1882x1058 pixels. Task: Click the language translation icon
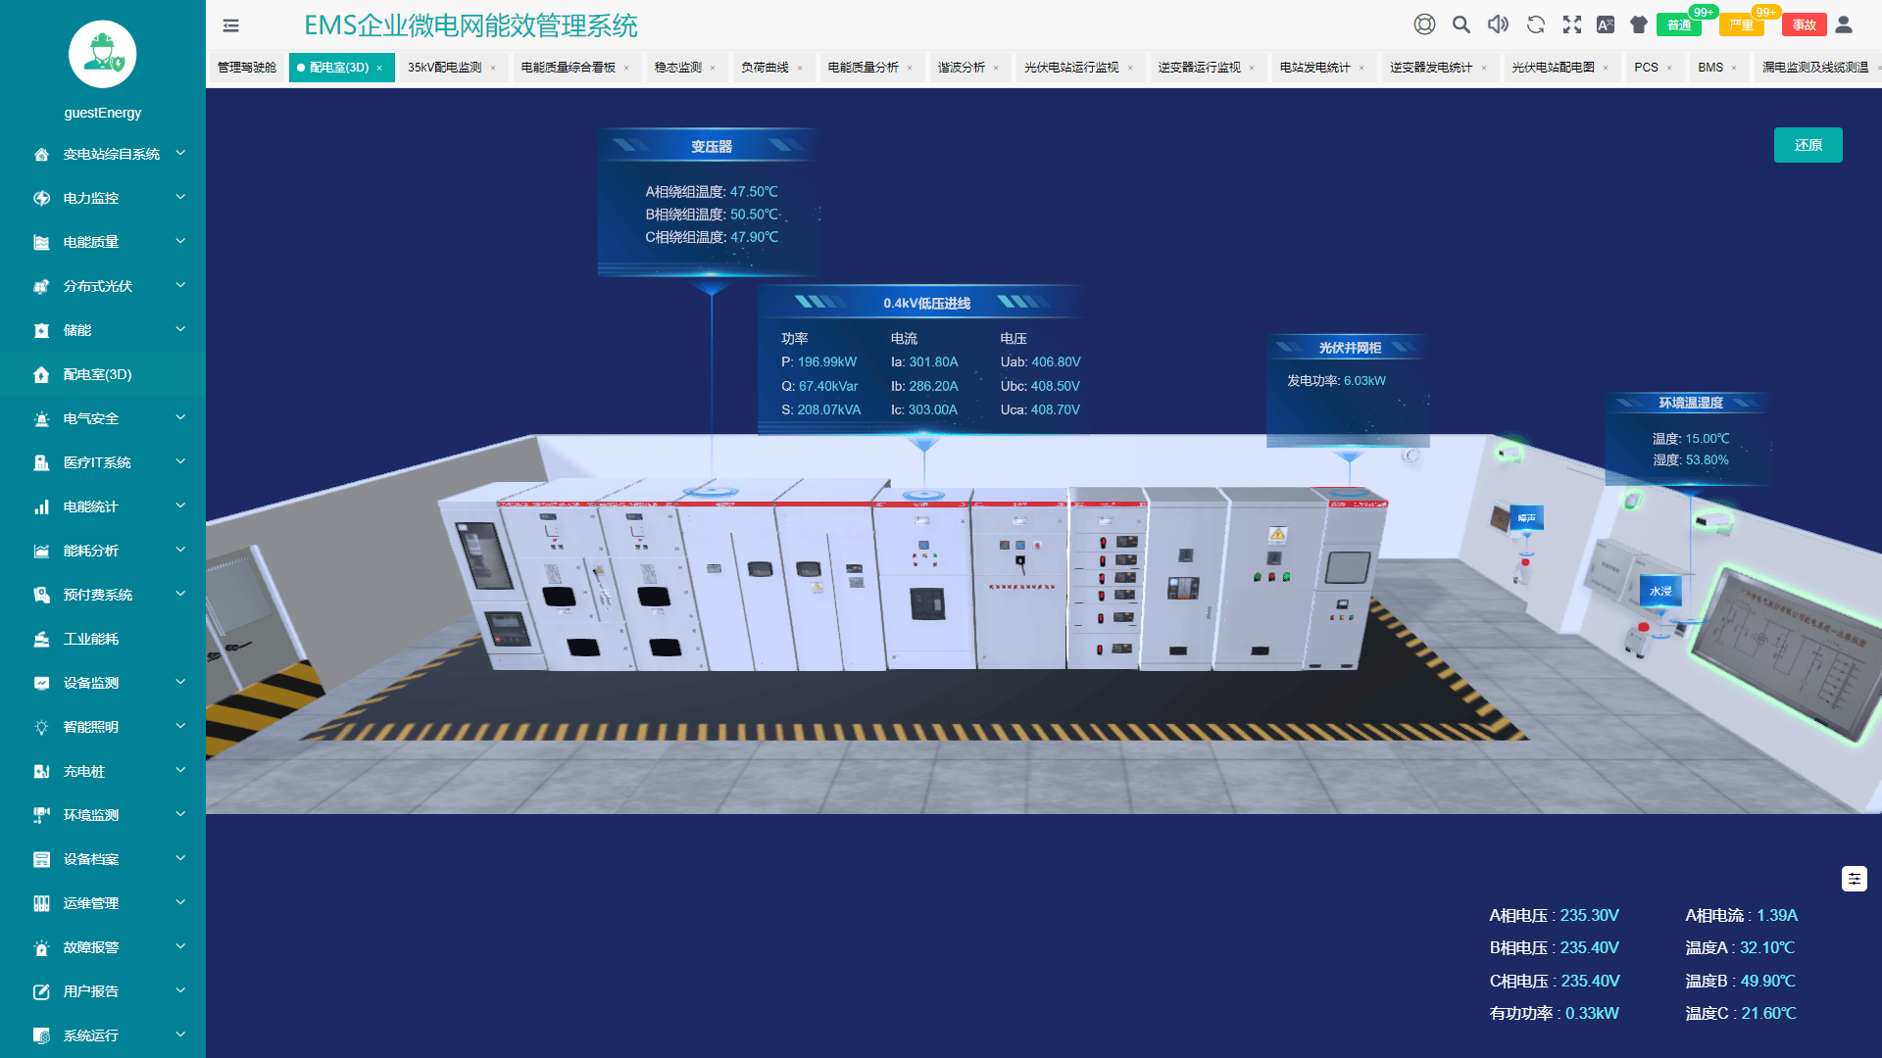point(1606,24)
